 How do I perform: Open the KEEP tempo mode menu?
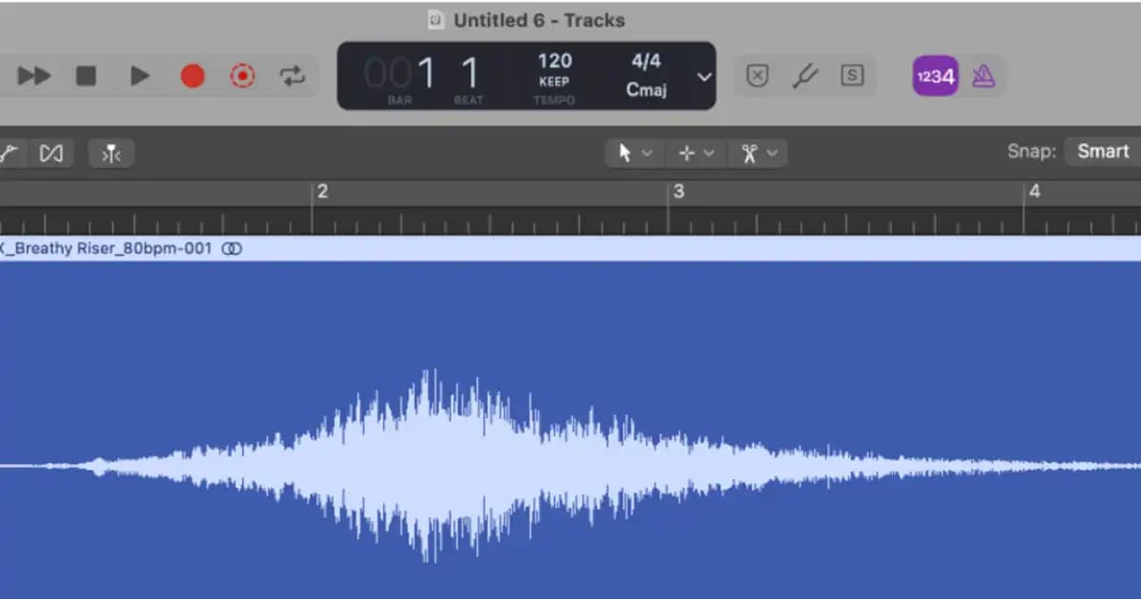554,82
